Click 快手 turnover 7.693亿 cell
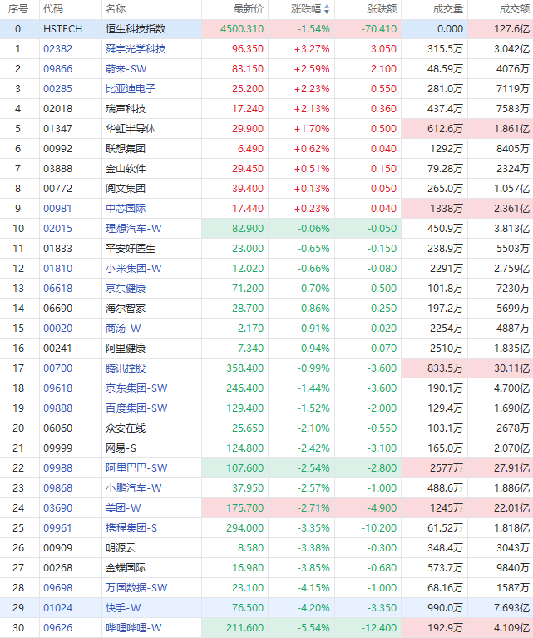The image size is (533, 638). 501,607
